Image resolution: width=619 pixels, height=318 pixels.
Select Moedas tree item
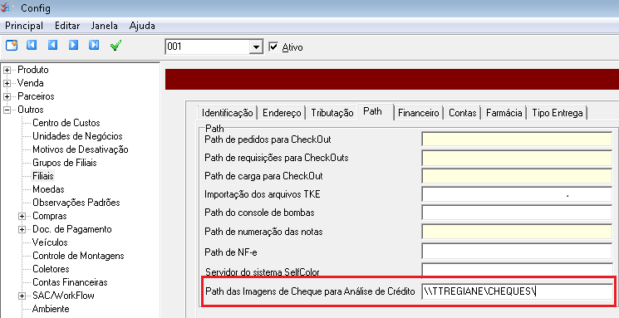(48, 189)
